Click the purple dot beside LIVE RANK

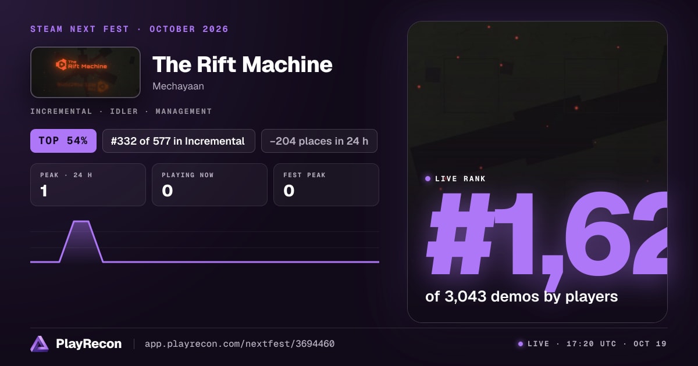tap(428, 179)
